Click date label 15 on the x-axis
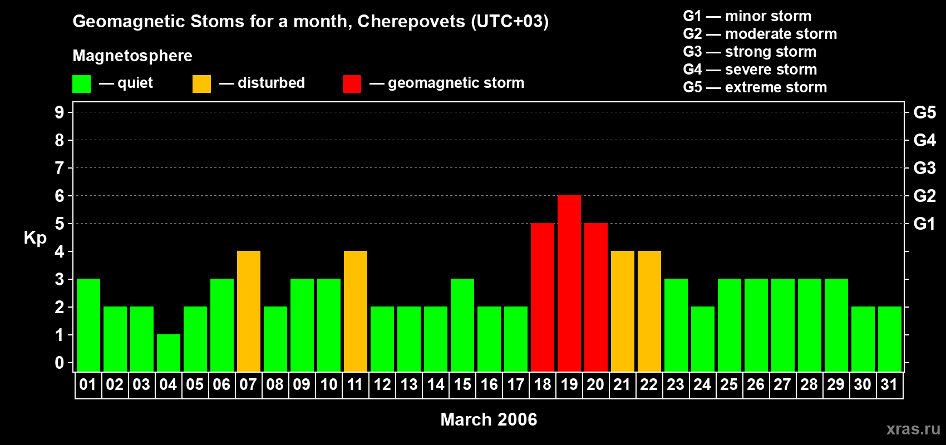Viewport: 946px width, 445px height. click(x=462, y=385)
